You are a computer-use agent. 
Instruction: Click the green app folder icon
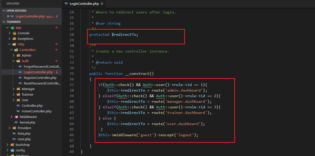[12, 28]
